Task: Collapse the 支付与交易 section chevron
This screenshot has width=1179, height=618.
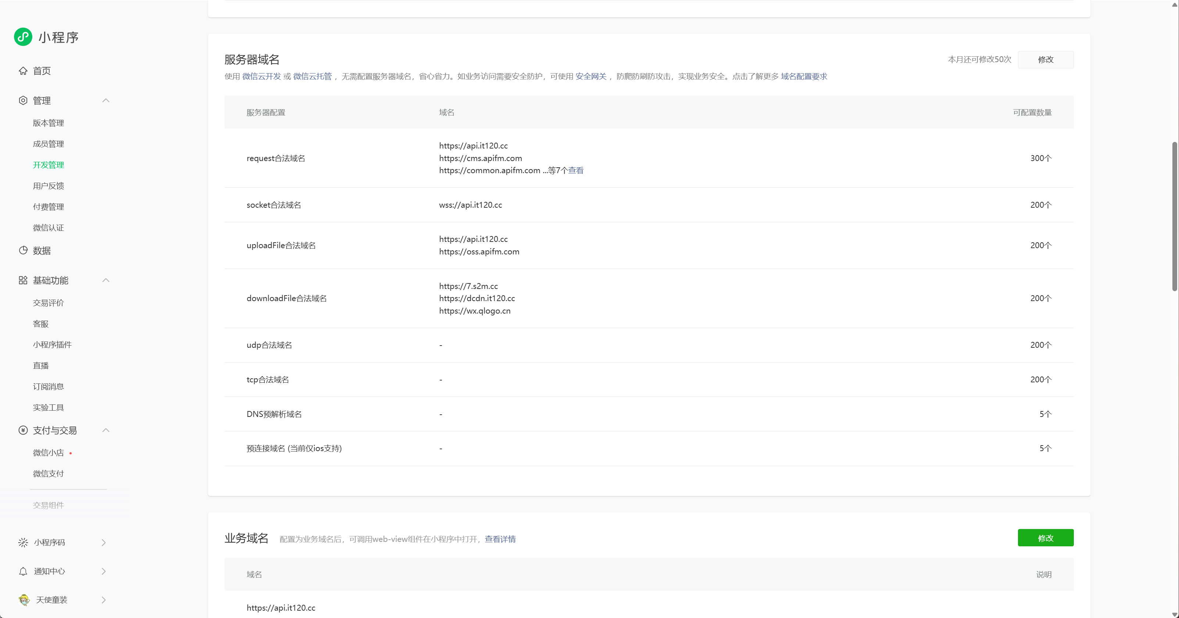Action: point(106,430)
